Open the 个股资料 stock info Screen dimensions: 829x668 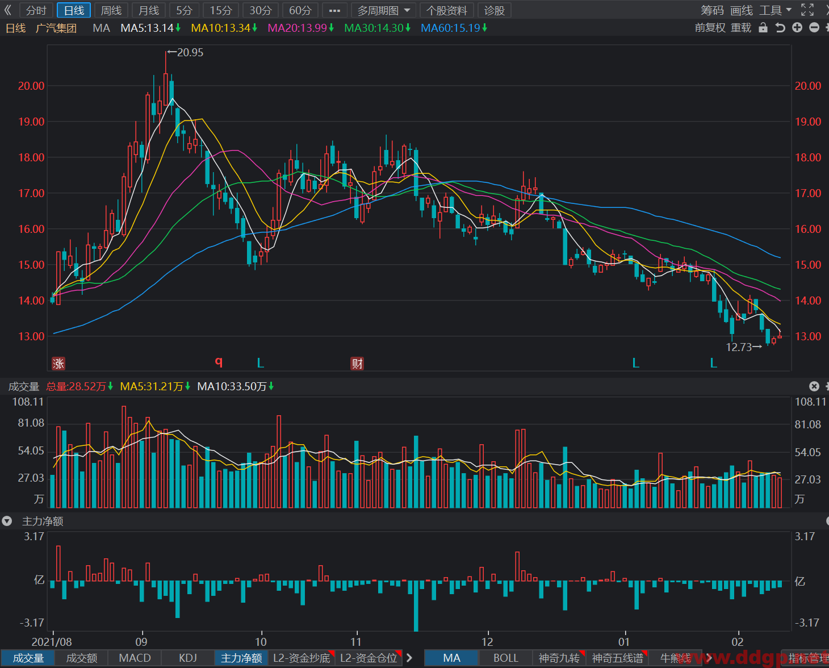tap(447, 10)
